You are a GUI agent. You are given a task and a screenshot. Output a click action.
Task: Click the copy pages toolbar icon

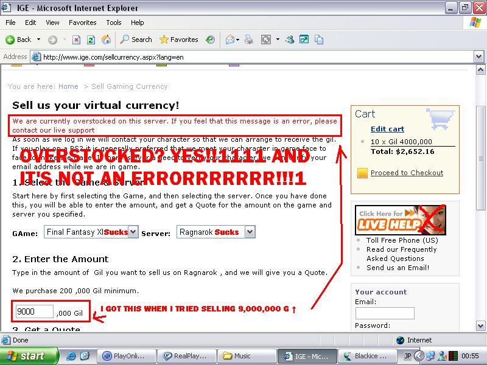point(319,40)
